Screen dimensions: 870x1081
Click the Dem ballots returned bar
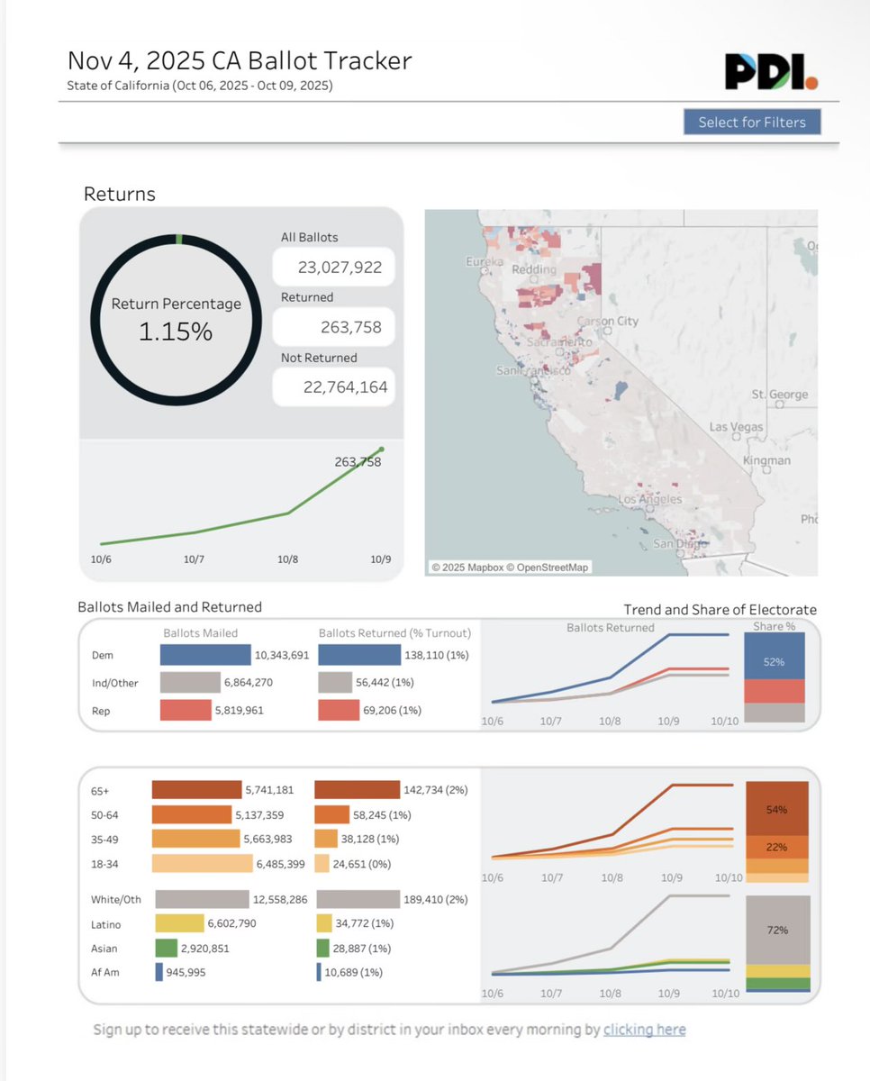coord(358,656)
